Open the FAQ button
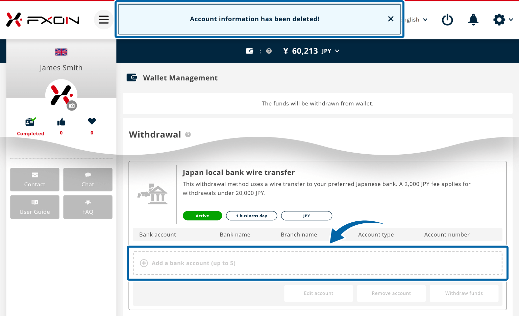 click(88, 207)
